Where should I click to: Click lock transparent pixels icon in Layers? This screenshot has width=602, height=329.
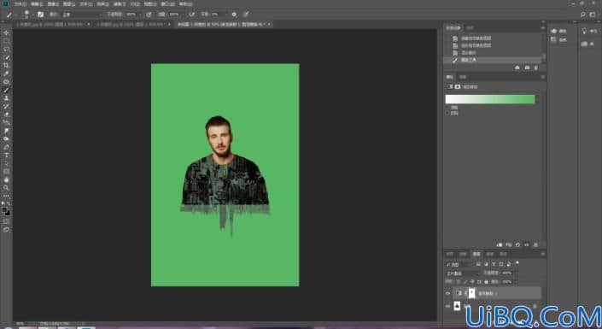tap(458, 282)
